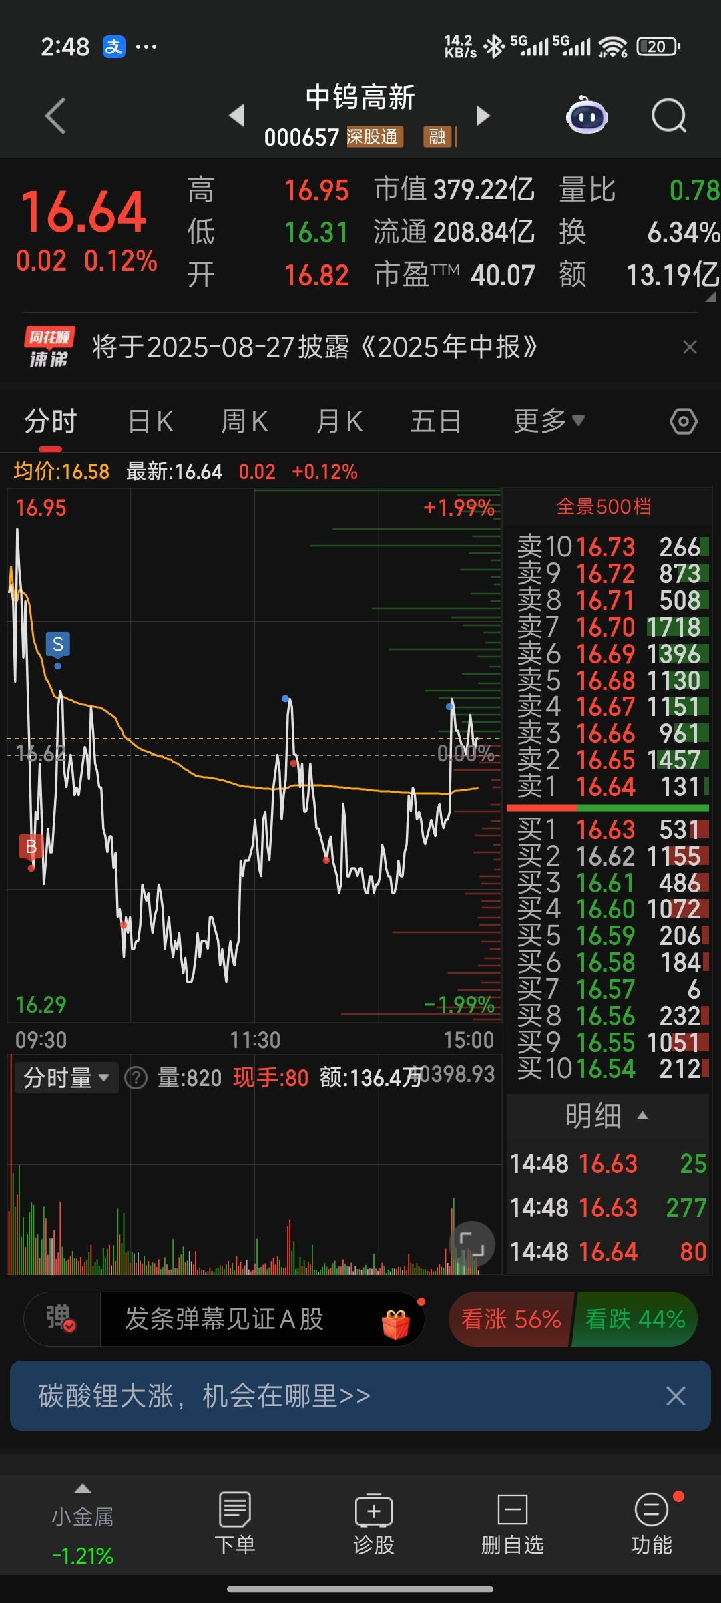
Task: Tap 删自选 remove from watchlist
Action: click(513, 1524)
